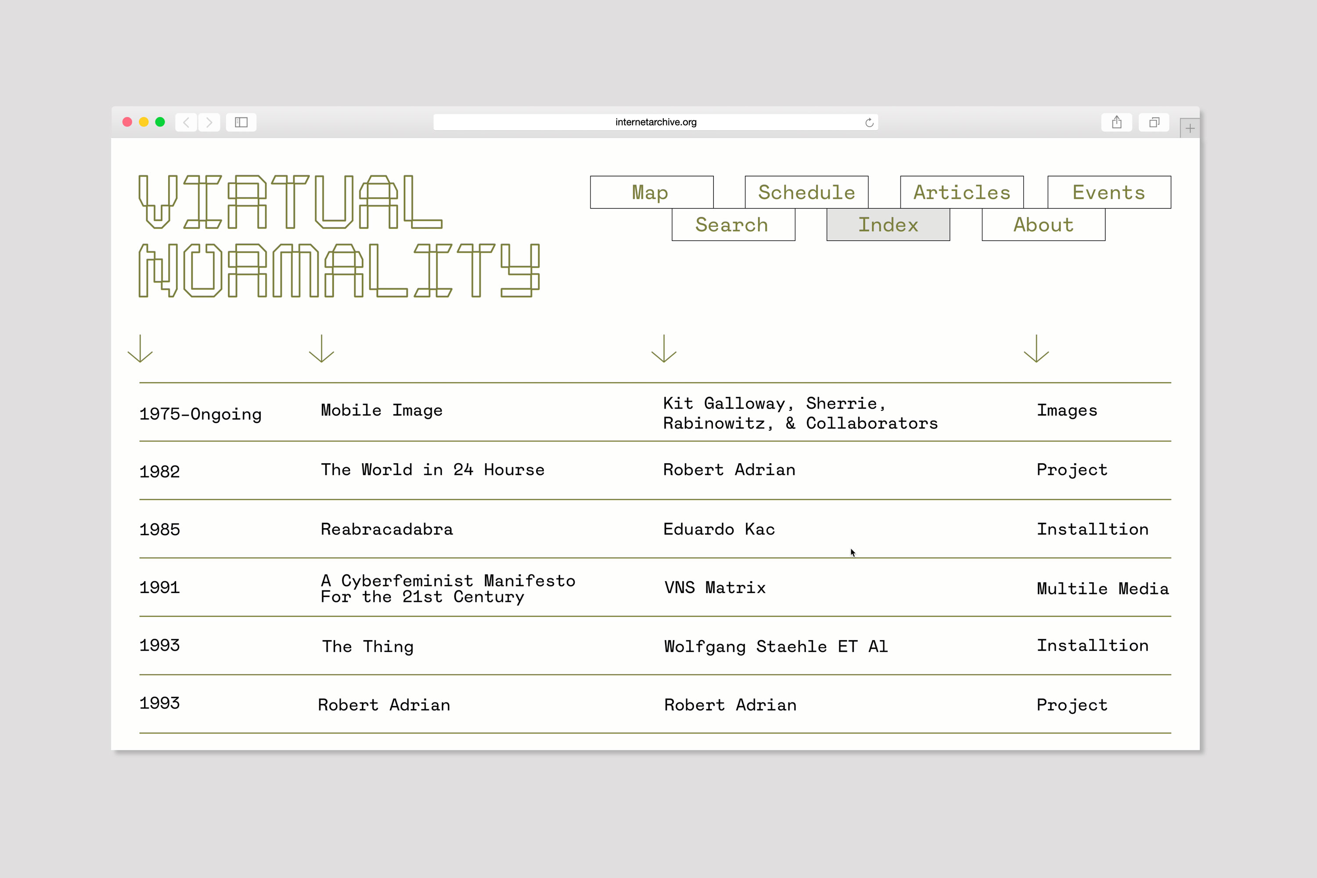Click the internetarchive.org address bar
Viewport: 1317px width, 878px height.
(655, 122)
